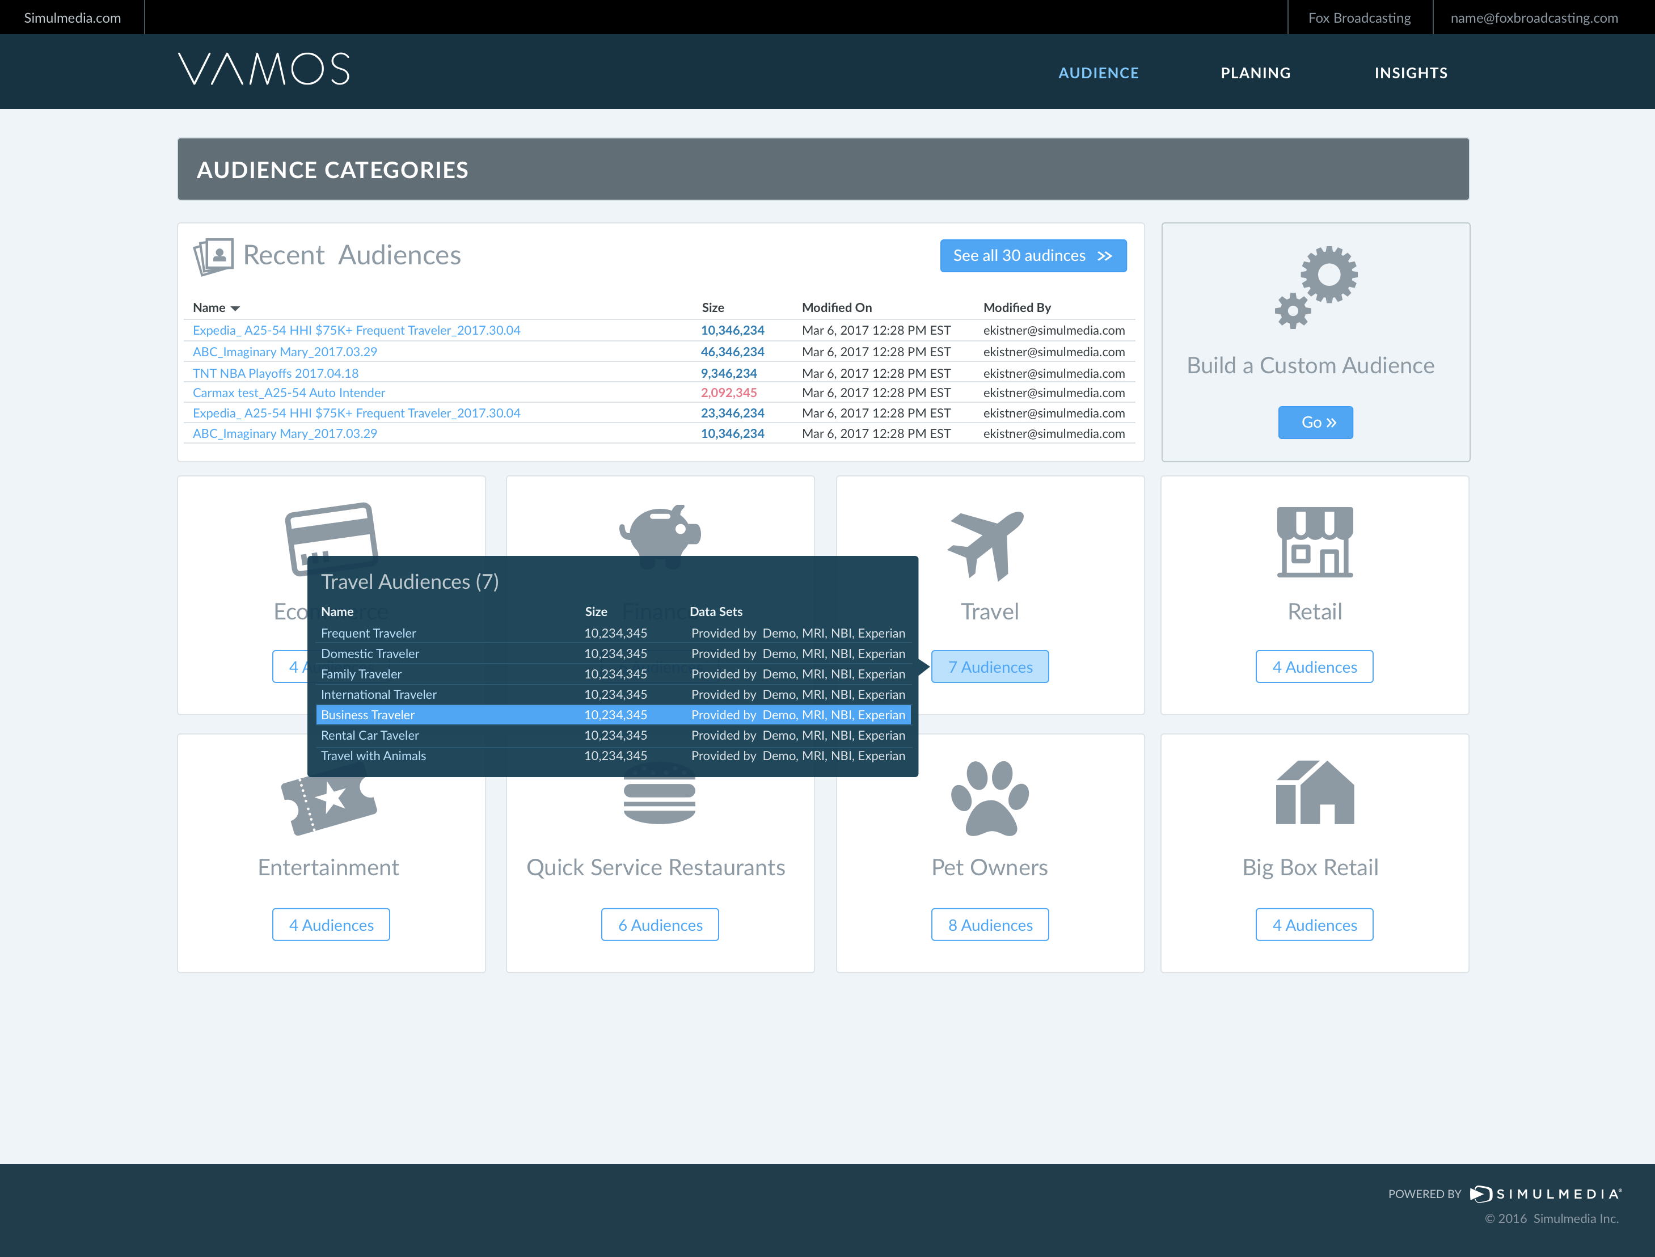Open the PLANING nav tab
Viewport: 1655px width, 1257px height.
tap(1256, 73)
